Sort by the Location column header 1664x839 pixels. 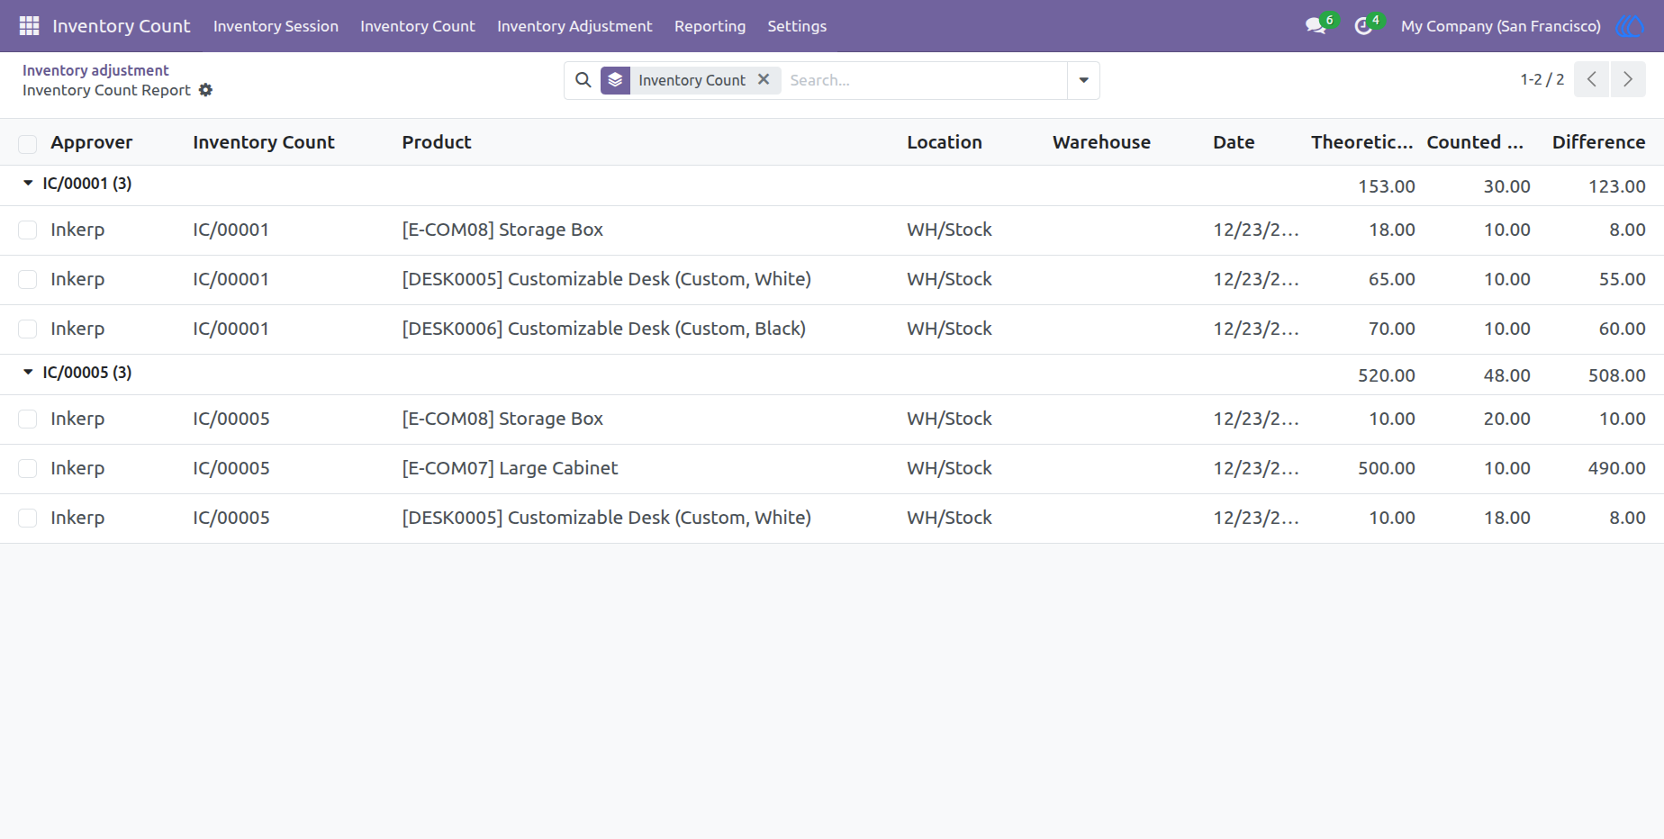point(945,142)
